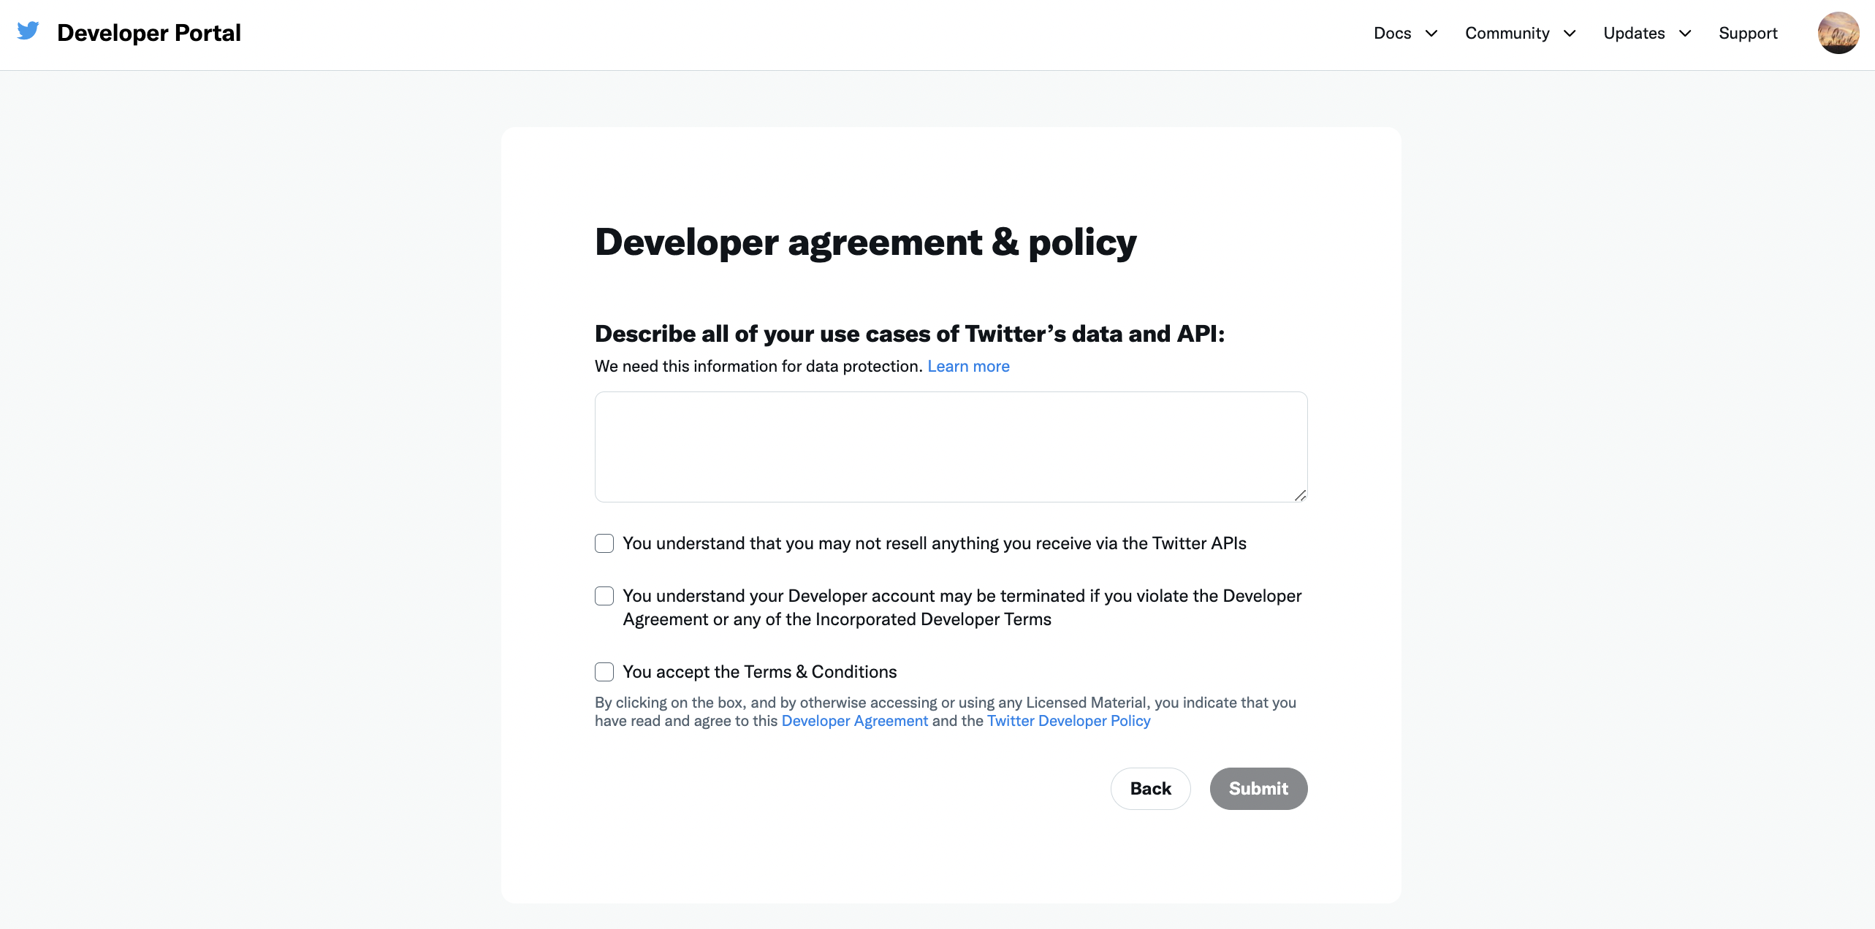Click the Twitter bird logo
The height and width of the screenshot is (929, 1875).
tap(28, 31)
